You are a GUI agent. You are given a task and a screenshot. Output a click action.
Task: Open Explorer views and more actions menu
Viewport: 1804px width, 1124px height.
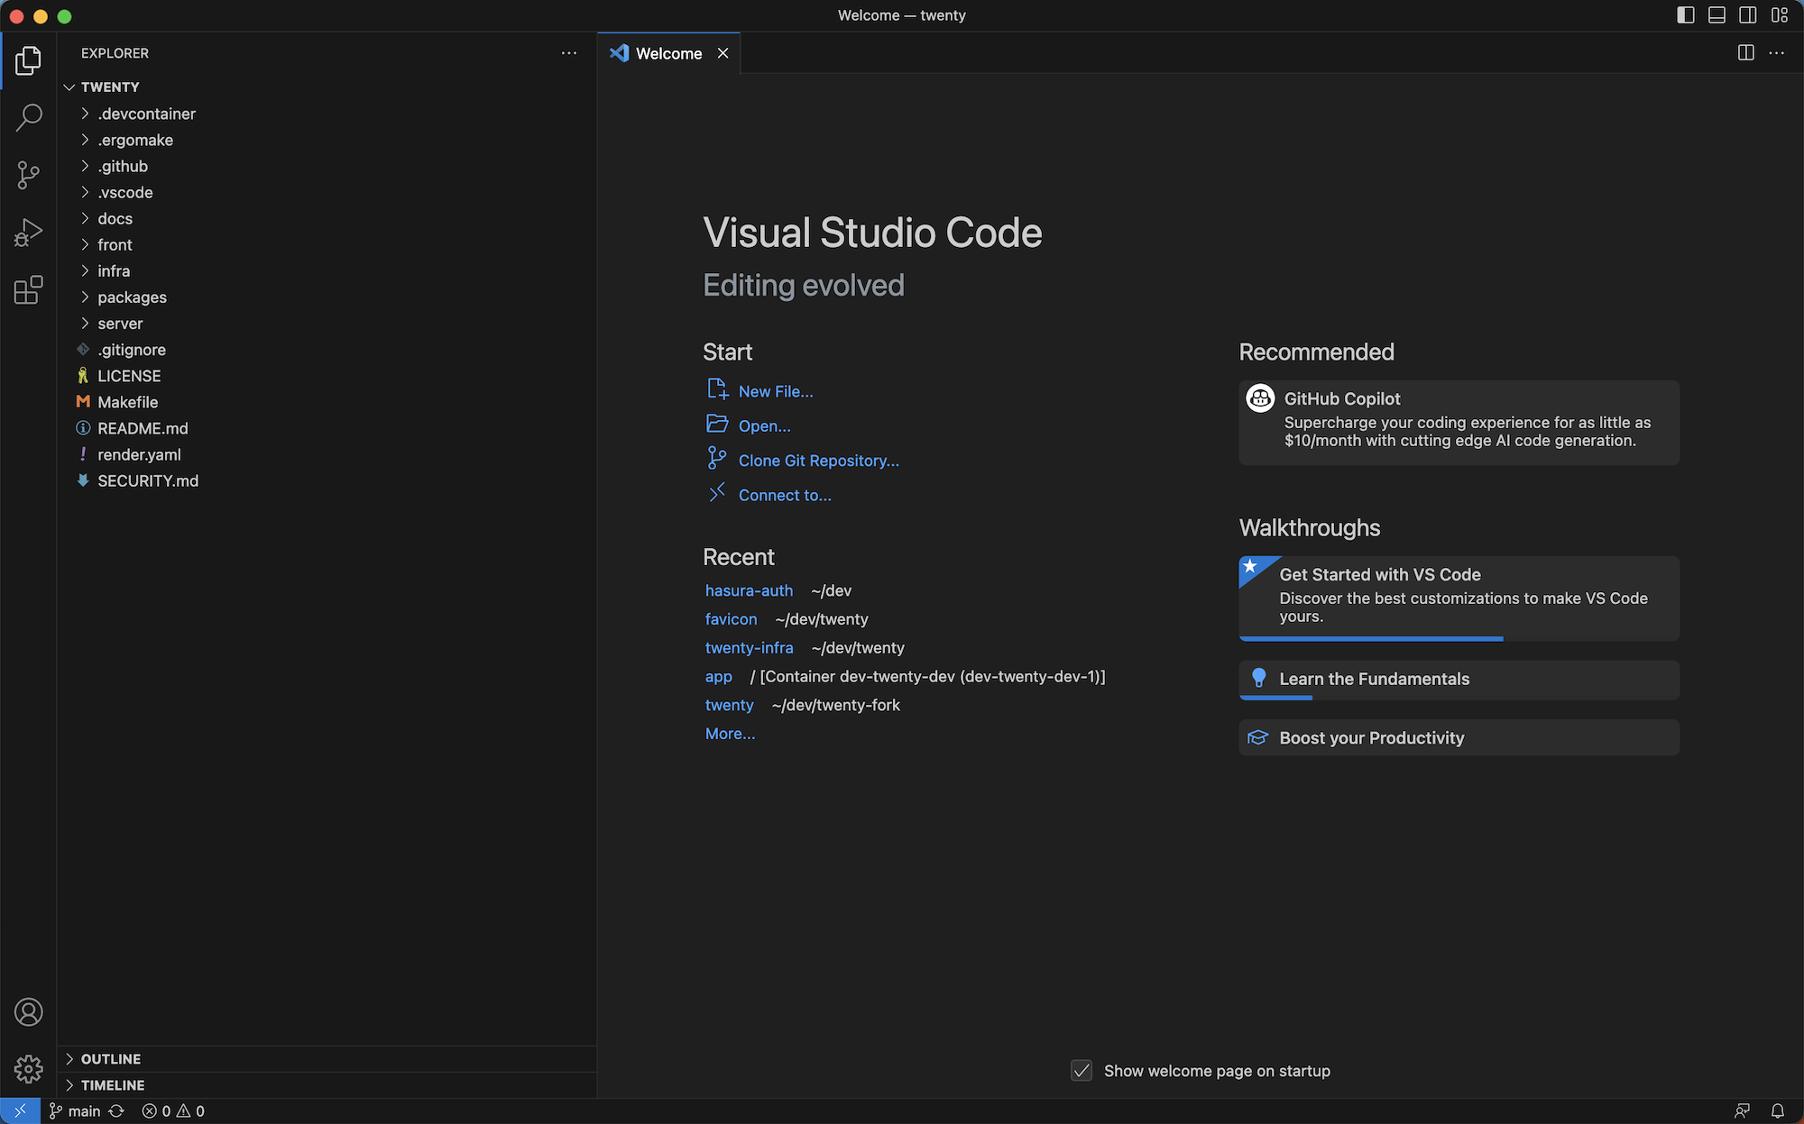[x=568, y=53]
